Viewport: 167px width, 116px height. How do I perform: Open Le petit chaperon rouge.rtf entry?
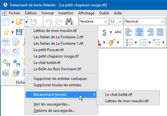[61, 56]
